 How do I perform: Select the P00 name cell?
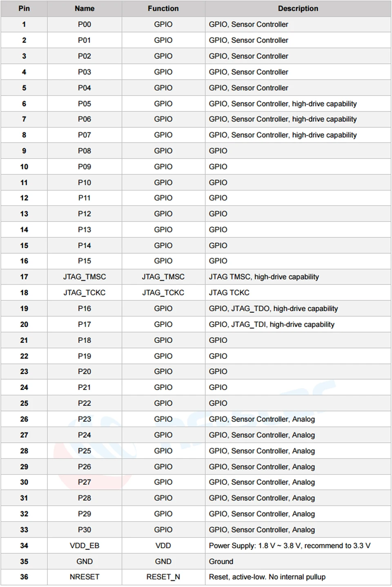pyautogui.click(x=85, y=24)
